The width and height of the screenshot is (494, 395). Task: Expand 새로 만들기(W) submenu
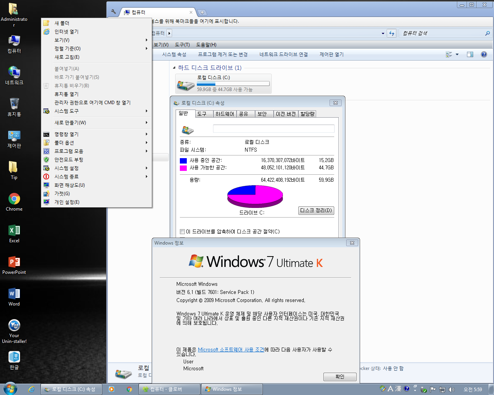(146, 123)
